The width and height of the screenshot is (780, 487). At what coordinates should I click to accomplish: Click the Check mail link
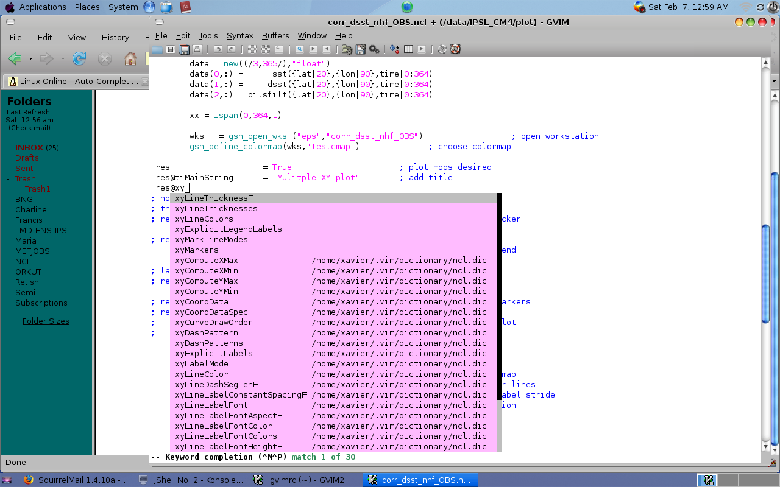[29, 128]
